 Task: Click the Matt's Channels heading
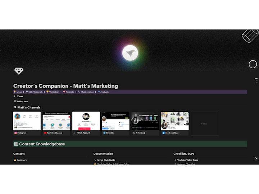point(29,107)
